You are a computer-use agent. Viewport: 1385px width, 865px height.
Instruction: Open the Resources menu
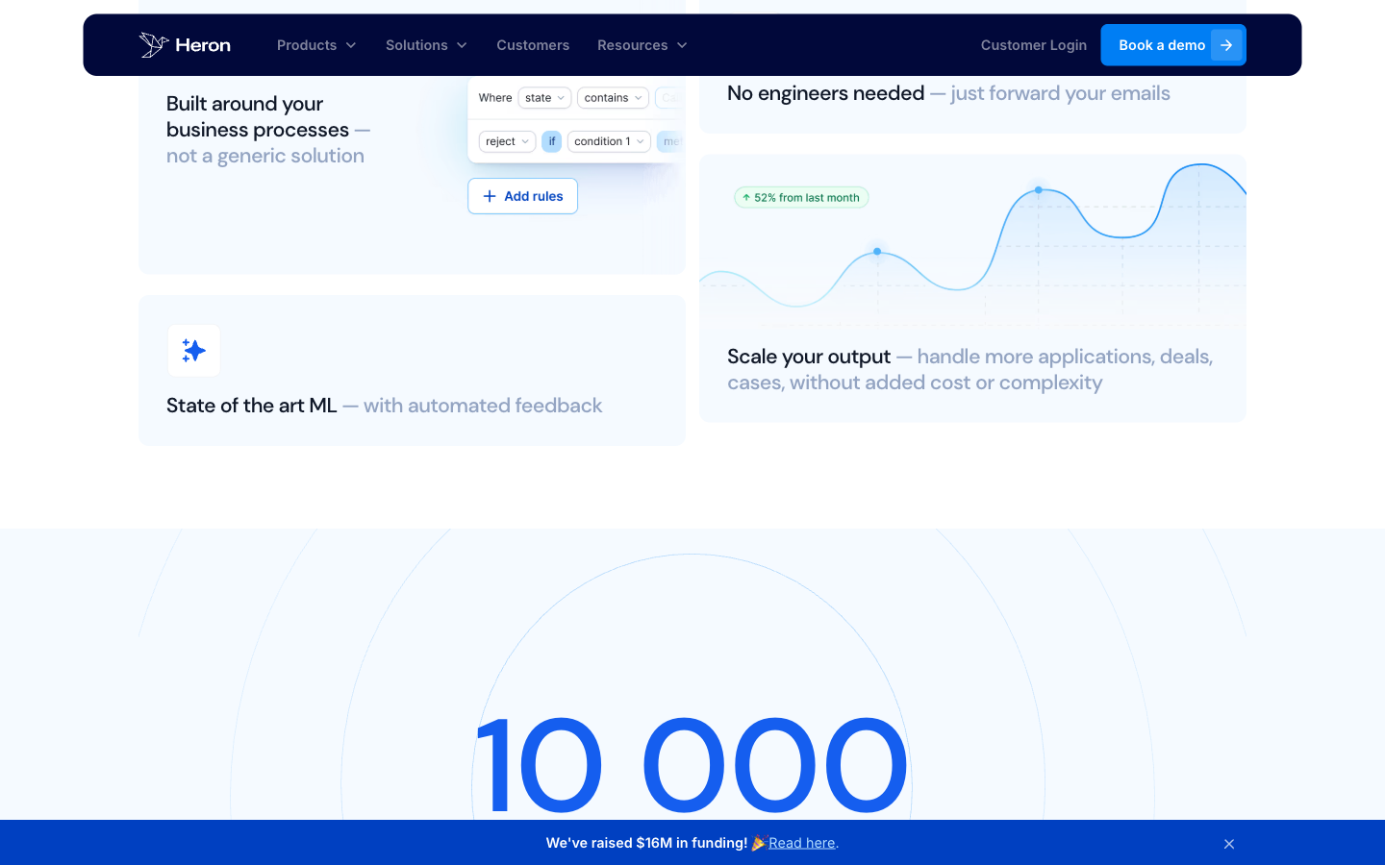coord(642,45)
